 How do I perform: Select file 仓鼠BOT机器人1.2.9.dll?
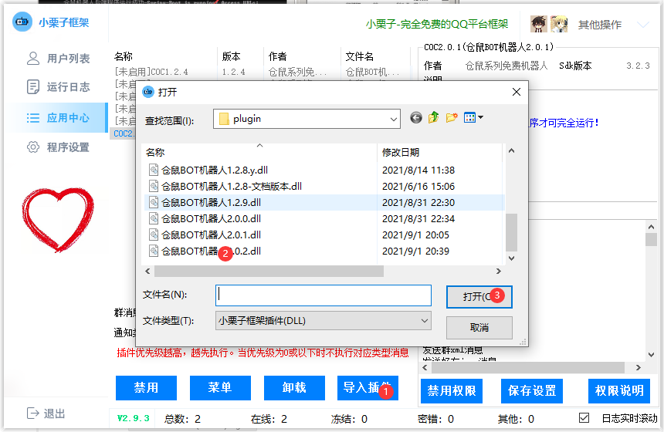211,203
